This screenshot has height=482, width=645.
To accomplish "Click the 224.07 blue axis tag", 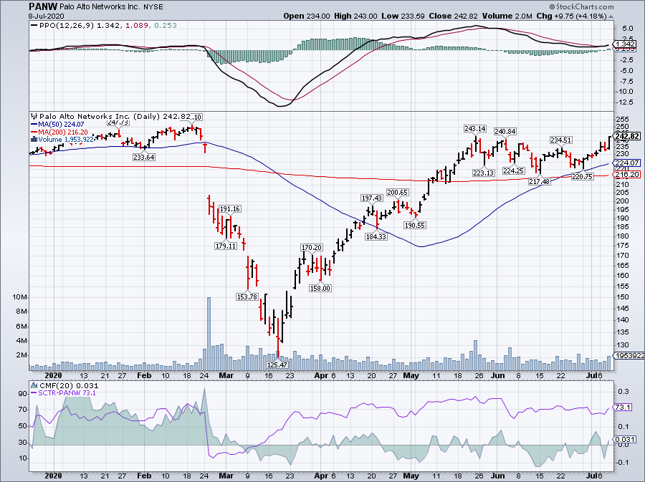I will pos(628,163).
